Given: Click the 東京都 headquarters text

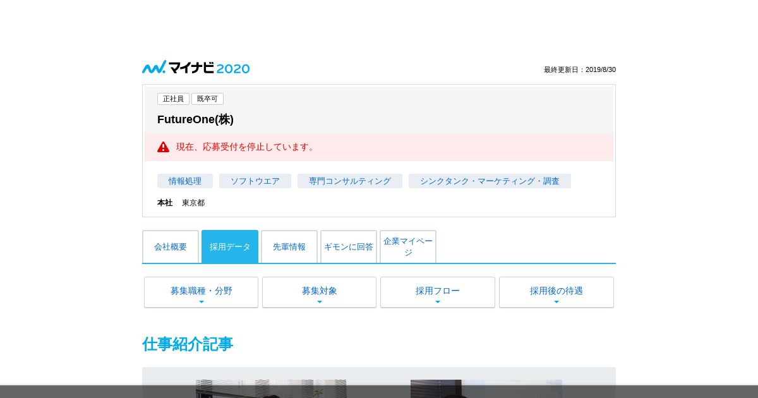Looking at the screenshot, I should [x=193, y=203].
